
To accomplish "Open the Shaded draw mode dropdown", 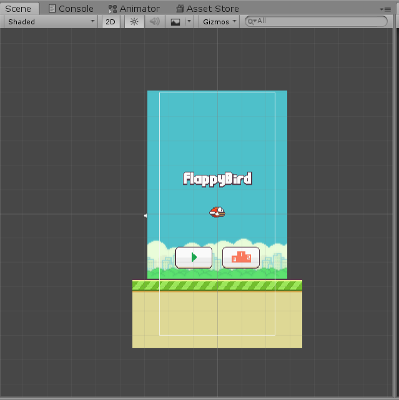I will pos(51,22).
